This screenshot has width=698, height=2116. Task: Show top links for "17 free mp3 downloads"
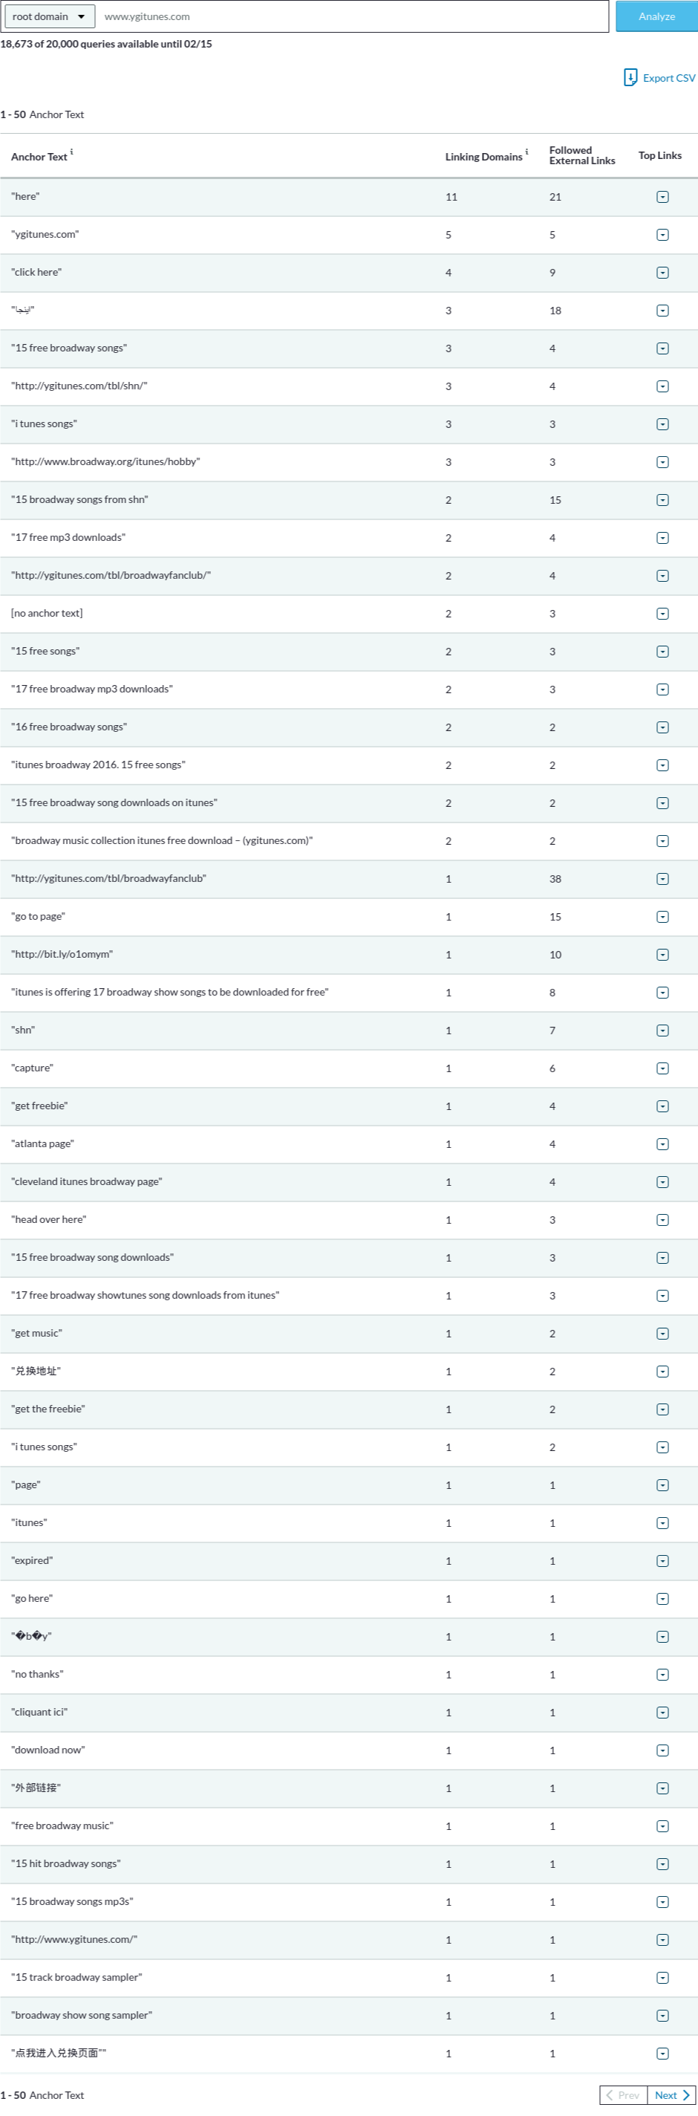tap(662, 538)
